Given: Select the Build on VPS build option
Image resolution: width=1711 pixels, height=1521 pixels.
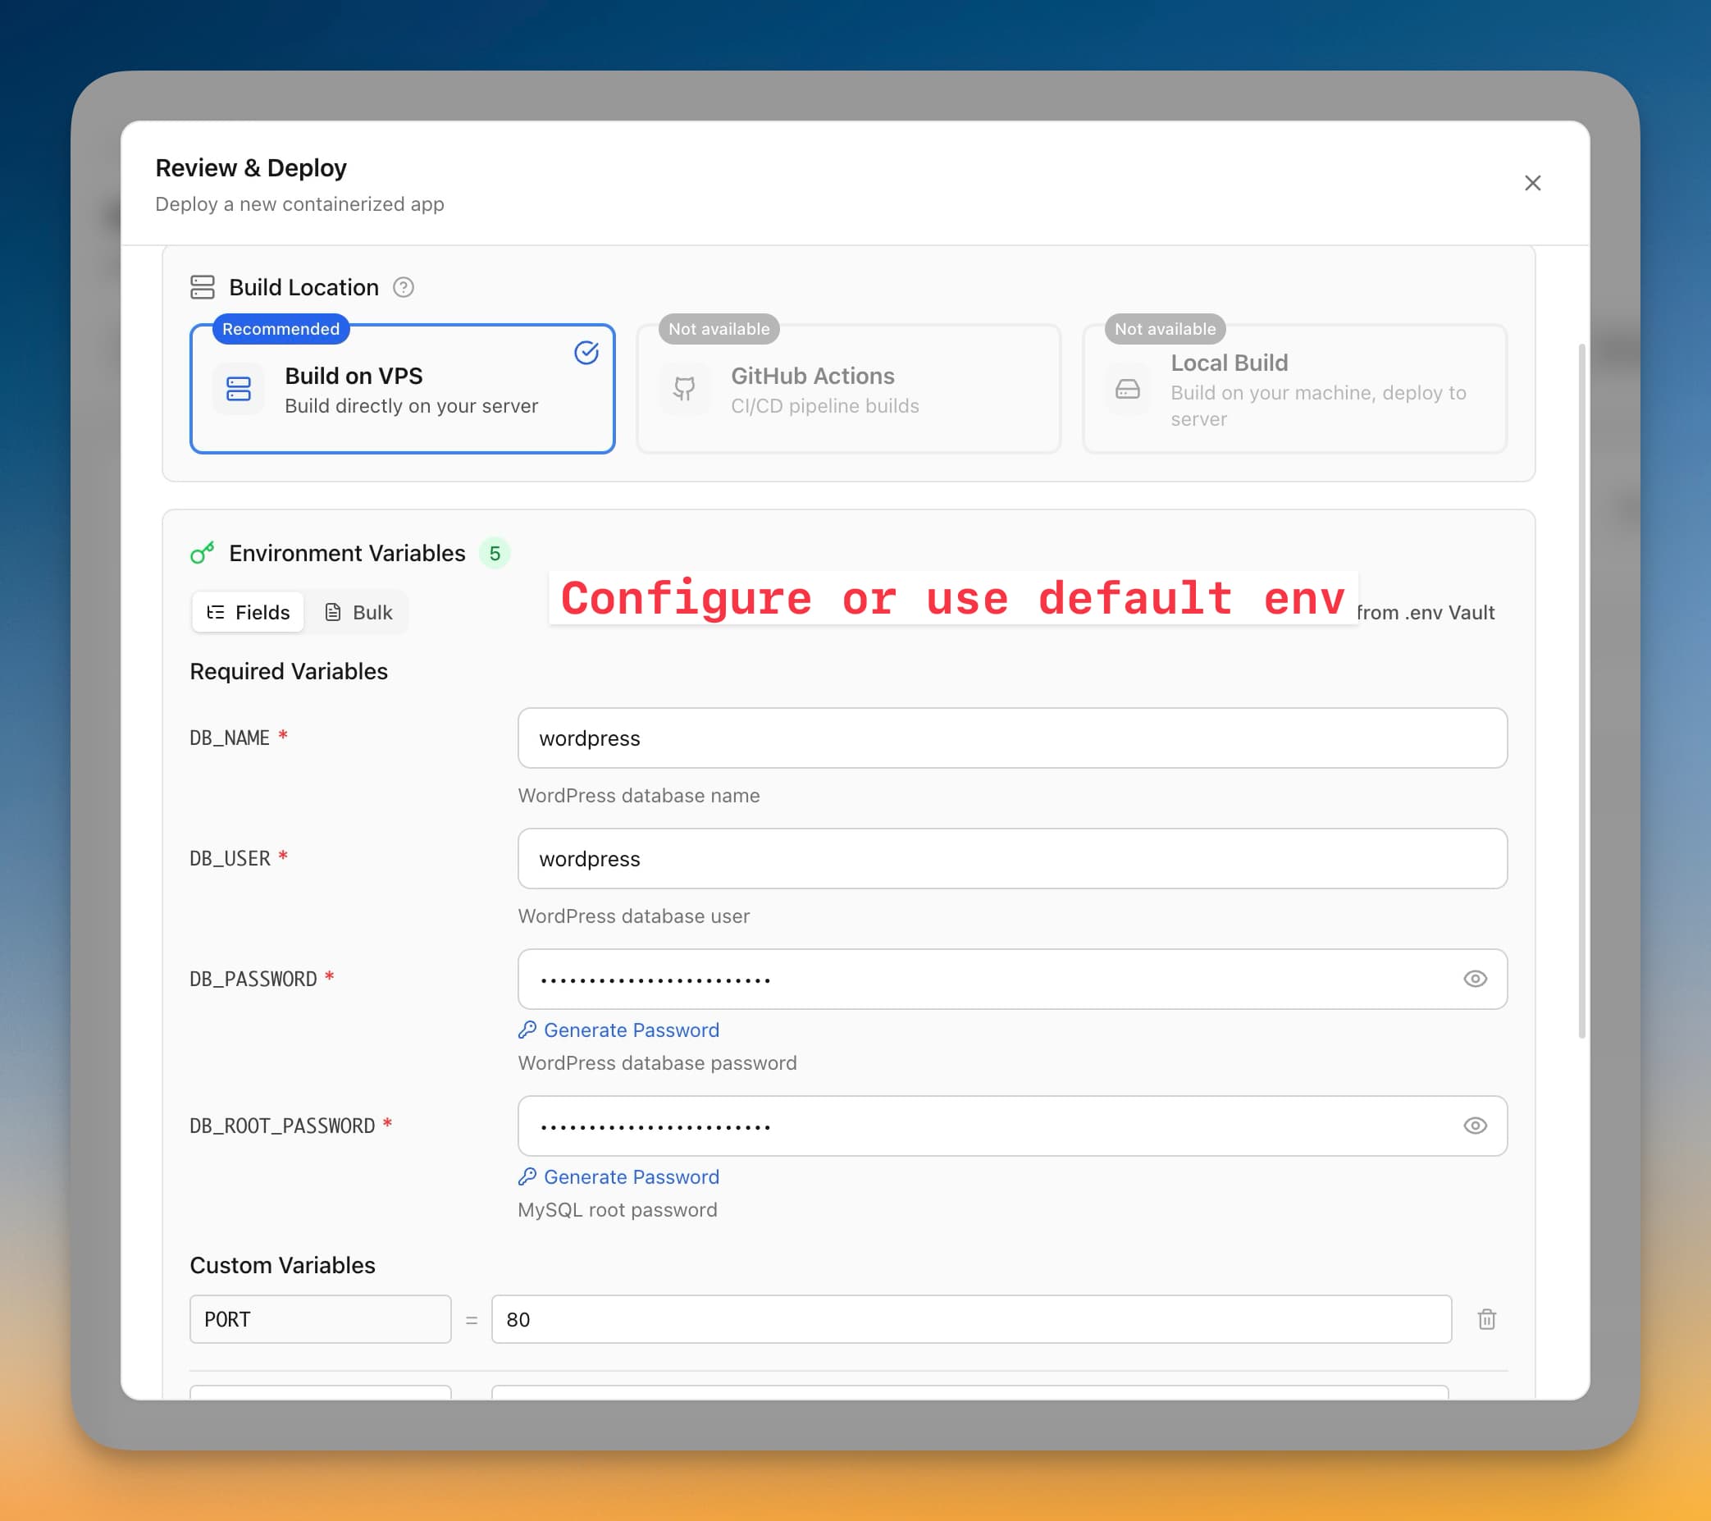Looking at the screenshot, I should click(x=403, y=389).
